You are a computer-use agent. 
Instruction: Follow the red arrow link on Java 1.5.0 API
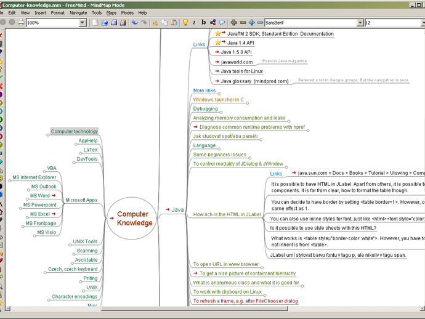click(217, 52)
